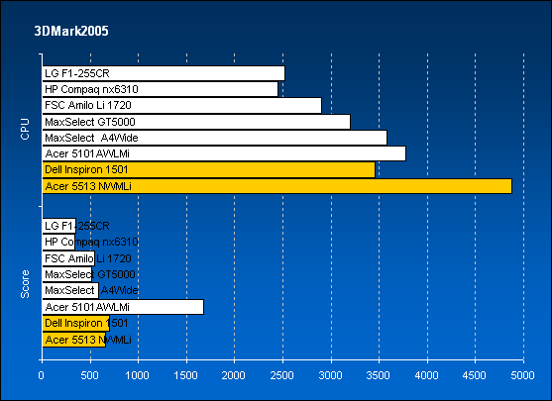The width and height of the screenshot is (552, 401).
Task: Select the CPU axis group label
Action: pos(25,129)
